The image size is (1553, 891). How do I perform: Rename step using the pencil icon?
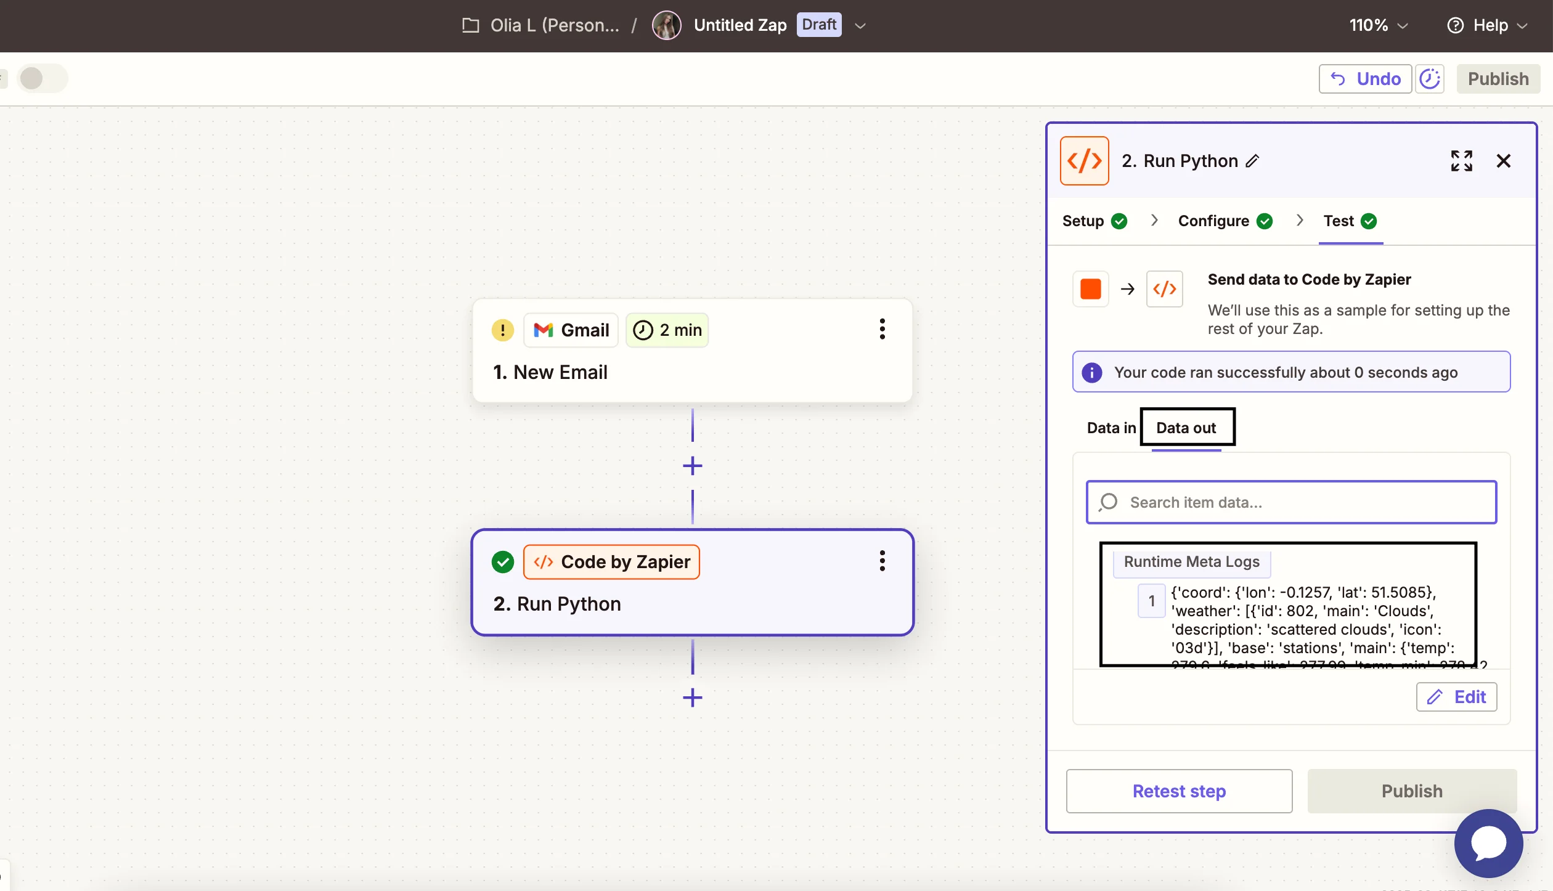(1252, 161)
